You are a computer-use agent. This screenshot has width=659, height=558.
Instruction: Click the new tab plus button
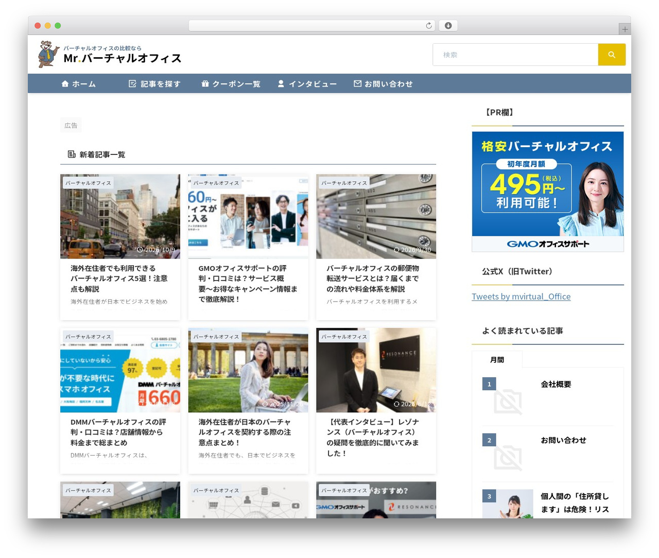pos(625,29)
